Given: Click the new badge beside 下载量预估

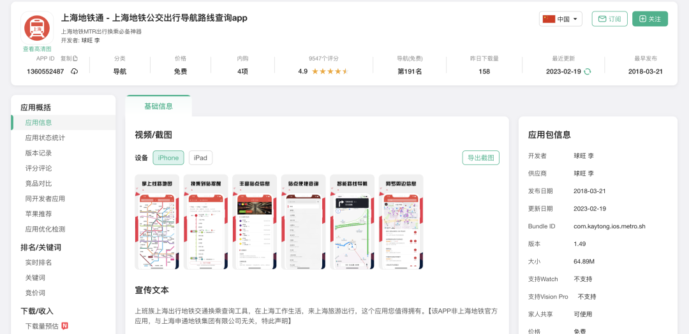Looking at the screenshot, I should 65,326.
